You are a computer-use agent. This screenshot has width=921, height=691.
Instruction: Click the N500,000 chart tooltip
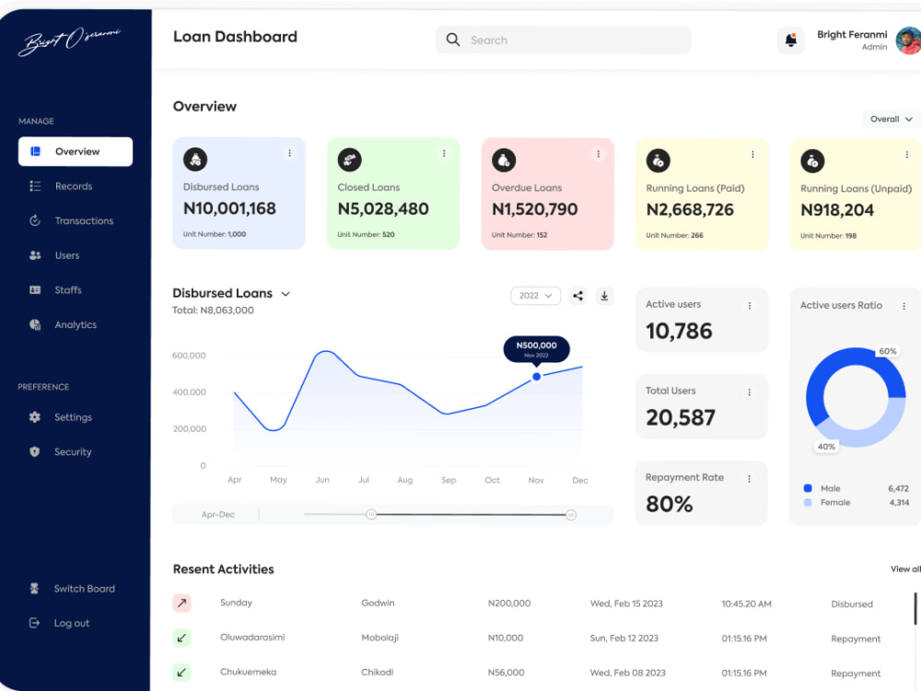pyautogui.click(x=536, y=349)
